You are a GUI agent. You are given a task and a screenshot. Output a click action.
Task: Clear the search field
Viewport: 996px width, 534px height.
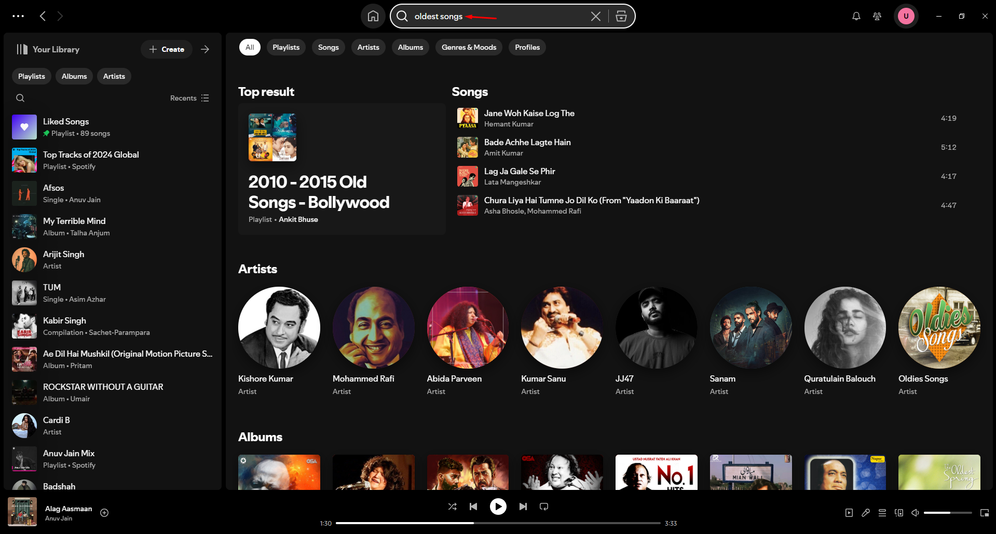[595, 16]
